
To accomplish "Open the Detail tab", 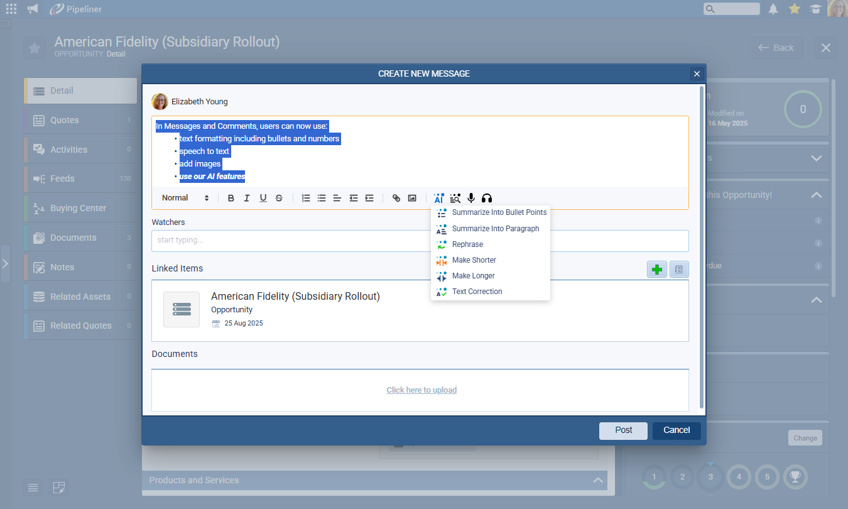I will (80, 90).
